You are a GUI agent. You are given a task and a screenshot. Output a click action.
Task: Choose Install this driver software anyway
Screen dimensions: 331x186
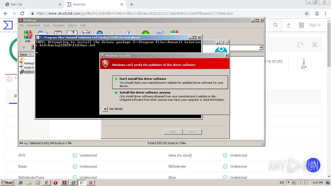170,96
